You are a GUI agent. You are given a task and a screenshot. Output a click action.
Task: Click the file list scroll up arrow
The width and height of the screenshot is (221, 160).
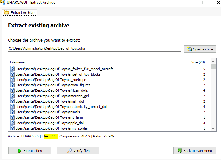point(213,61)
